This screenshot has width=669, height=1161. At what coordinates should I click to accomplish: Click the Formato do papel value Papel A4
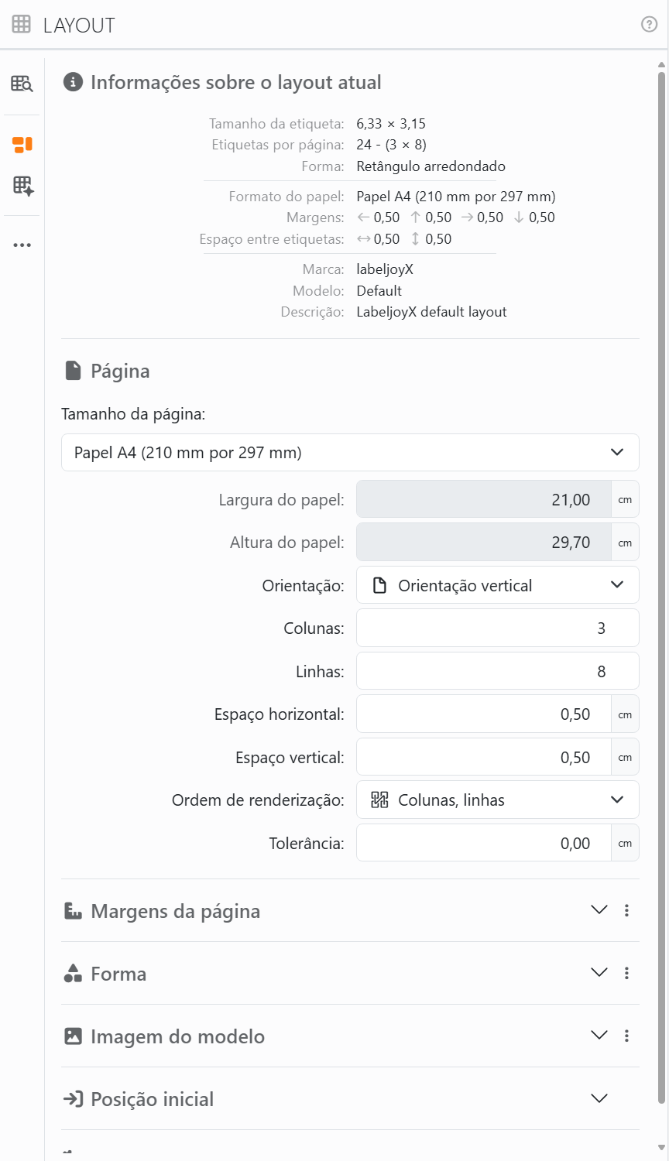(x=456, y=197)
